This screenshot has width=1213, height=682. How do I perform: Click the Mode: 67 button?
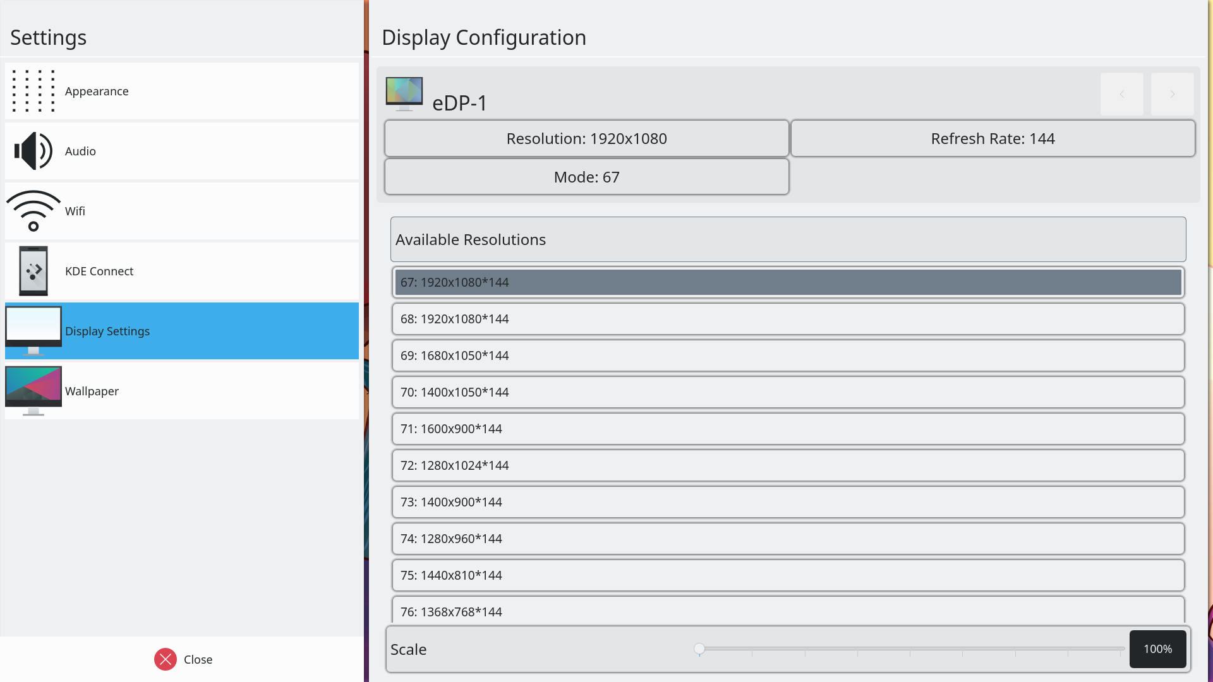click(586, 177)
